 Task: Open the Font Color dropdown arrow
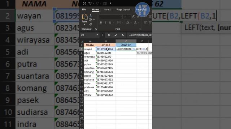tap(139, 23)
